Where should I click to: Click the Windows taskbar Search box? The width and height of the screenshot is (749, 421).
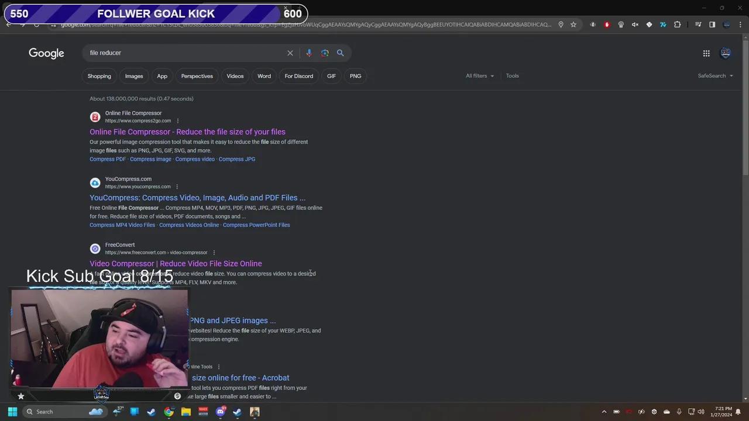tap(64, 412)
